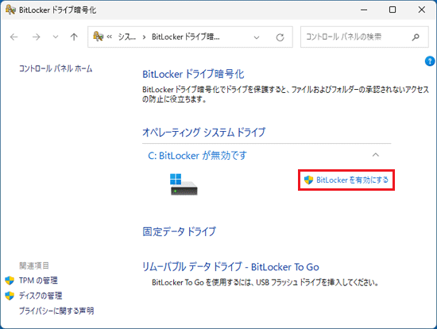Go up one level with up arrow
The width and height of the screenshot is (437, 329).
point(74,37)
